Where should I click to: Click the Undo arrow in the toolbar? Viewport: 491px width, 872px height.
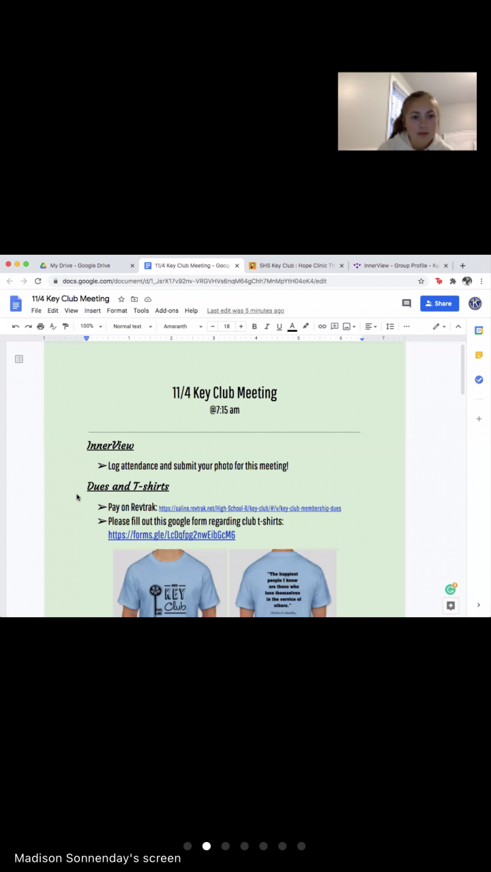click(x=16, y=326)
